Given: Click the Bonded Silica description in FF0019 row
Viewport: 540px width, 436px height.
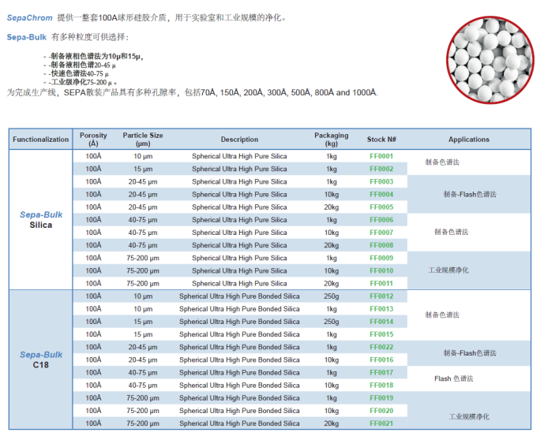Looking at the screenshot, I should pos(239,398).
